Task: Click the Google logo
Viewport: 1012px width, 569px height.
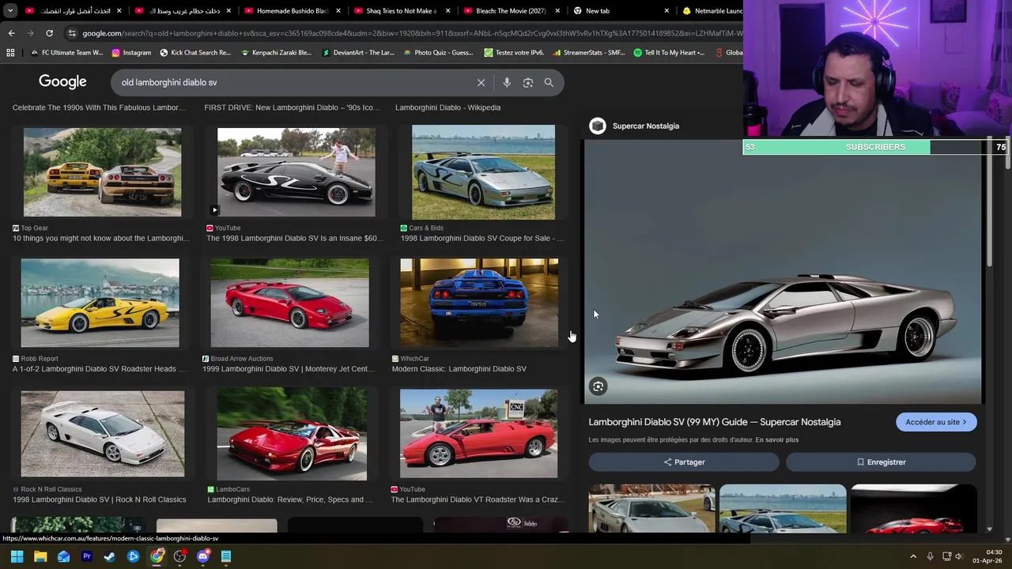Action: click(x=62, y=82)
